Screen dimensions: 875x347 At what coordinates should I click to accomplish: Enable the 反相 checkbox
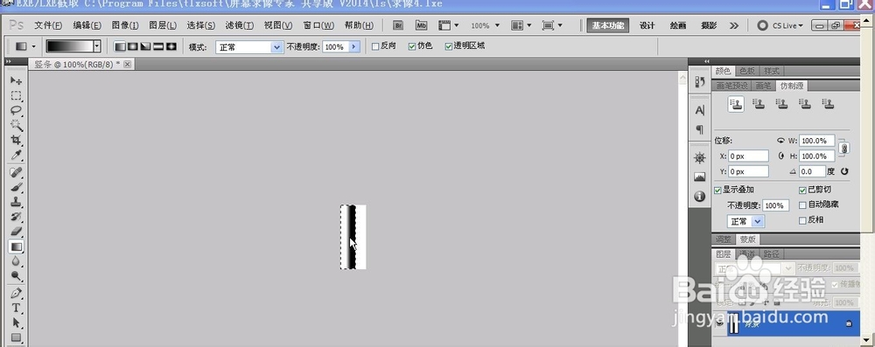[x=803, y=220]
